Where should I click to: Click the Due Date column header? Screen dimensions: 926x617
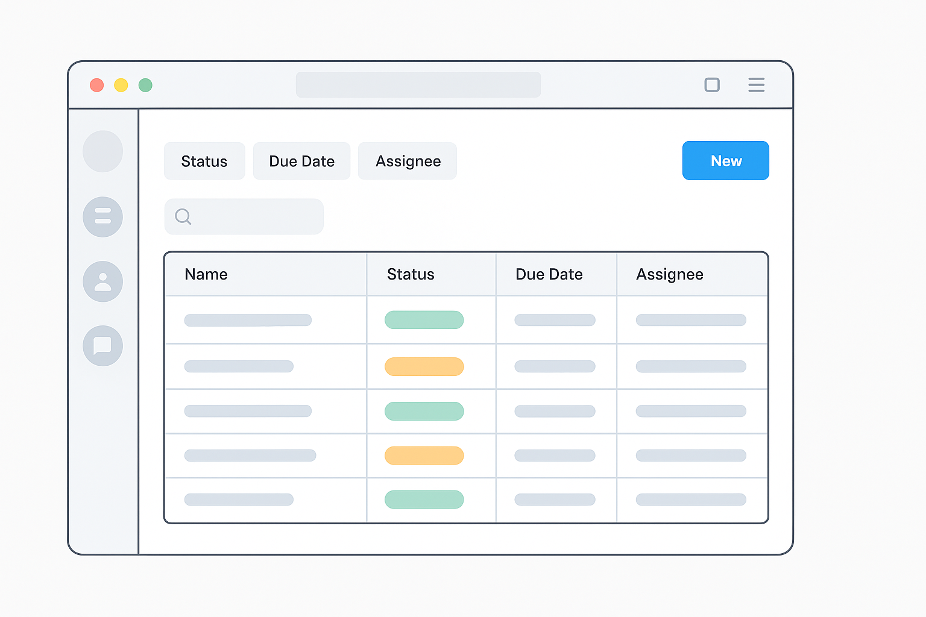pos(549,274)
